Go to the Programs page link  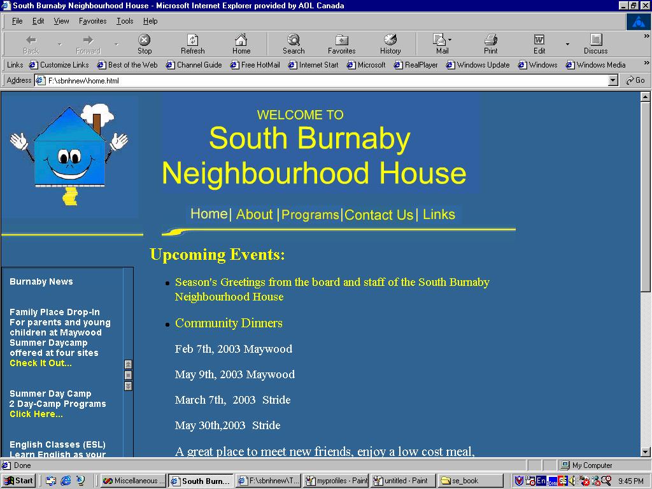pos(310,215)
